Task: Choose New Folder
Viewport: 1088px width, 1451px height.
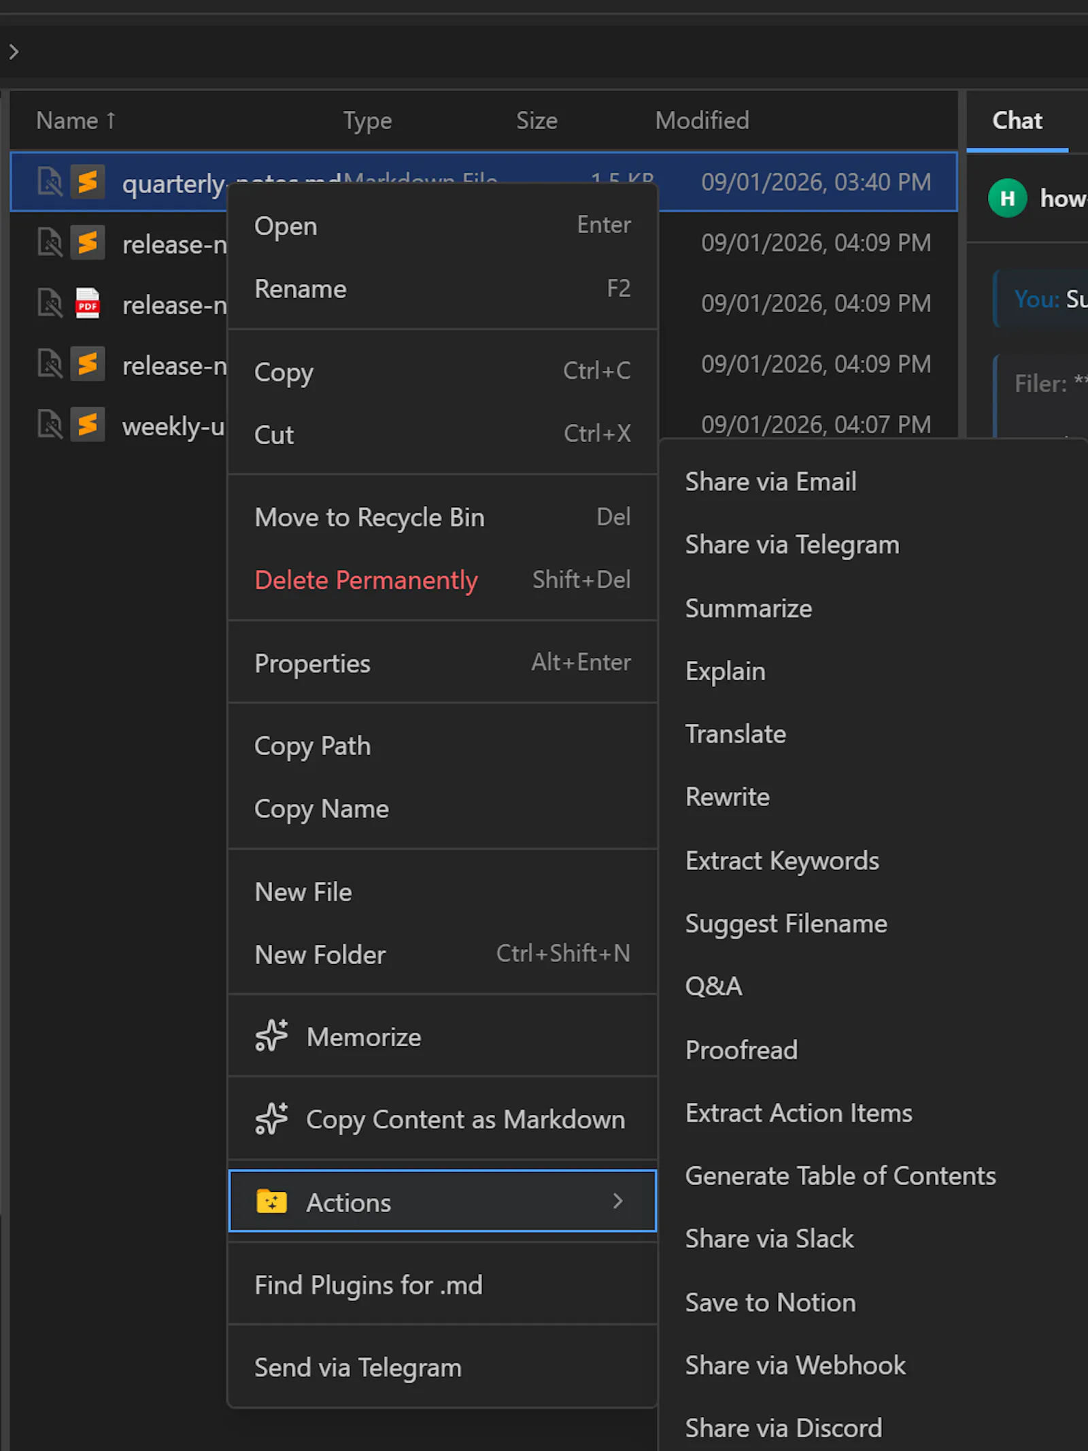Action: [x=443, y=954]
